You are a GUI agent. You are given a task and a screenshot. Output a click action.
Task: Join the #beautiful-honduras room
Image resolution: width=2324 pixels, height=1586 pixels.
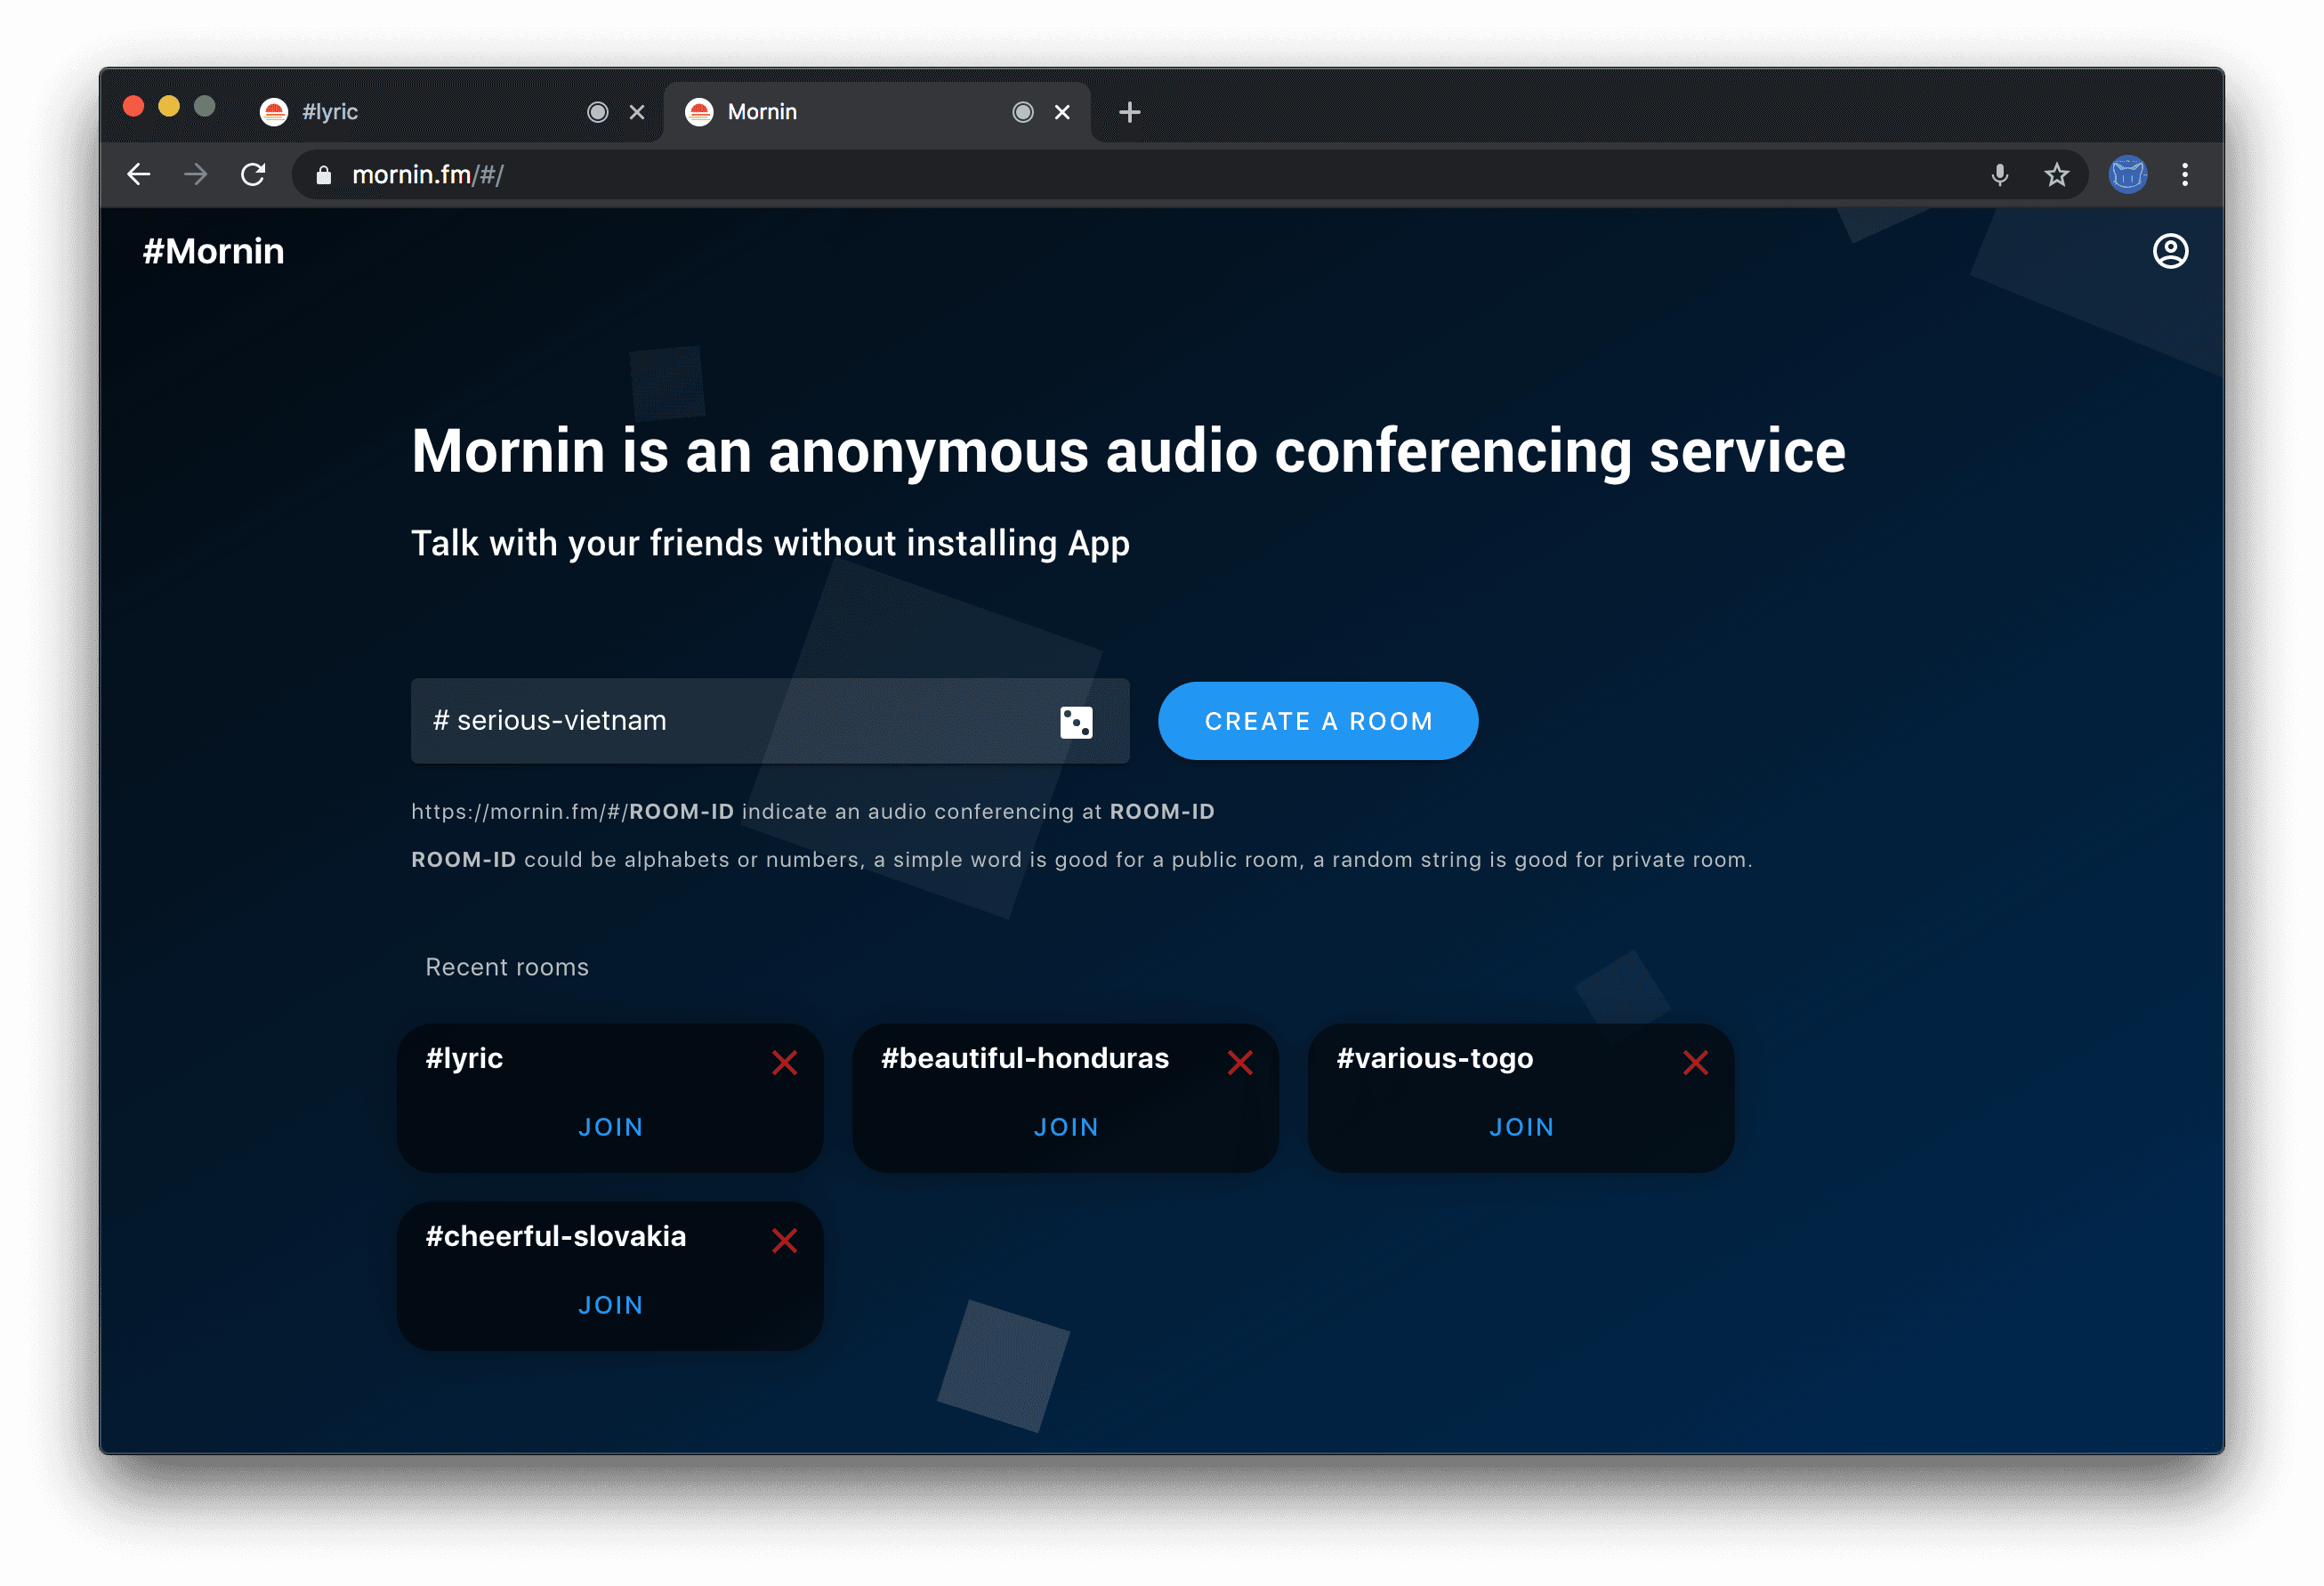click(x=1065, y=1127)
